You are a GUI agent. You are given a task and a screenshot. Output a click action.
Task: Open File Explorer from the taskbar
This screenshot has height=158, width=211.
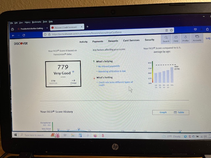73,135
